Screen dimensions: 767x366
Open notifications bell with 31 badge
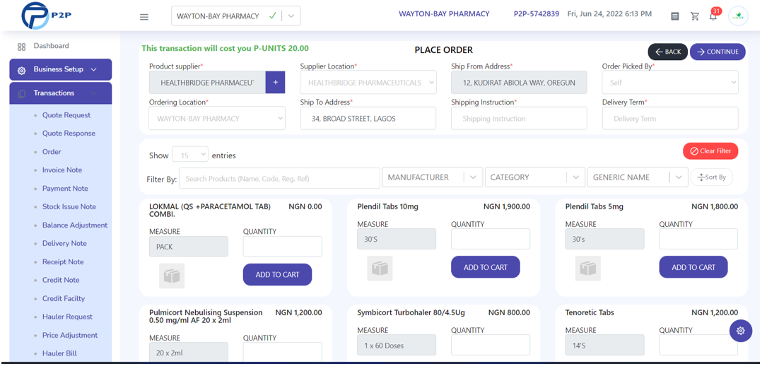(x=714, y=15)
